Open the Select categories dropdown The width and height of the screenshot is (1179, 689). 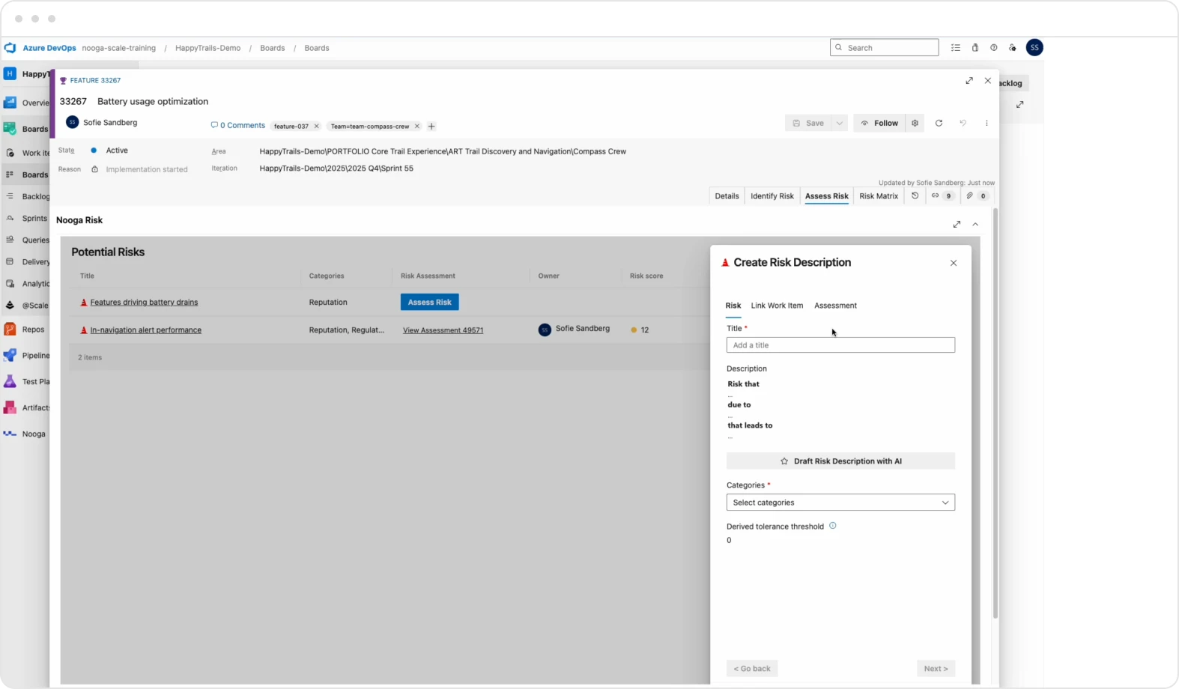pos(840,503)
